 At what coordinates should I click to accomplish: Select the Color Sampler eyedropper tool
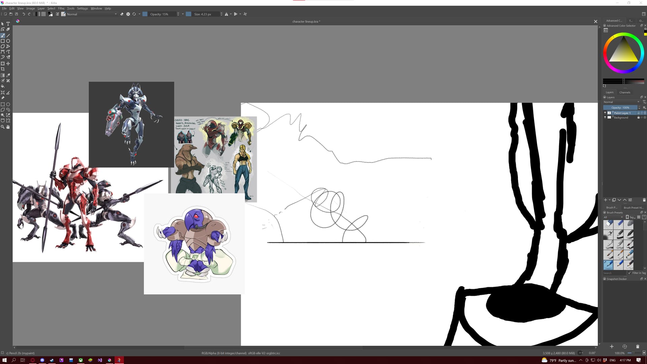tap(8, 75)
